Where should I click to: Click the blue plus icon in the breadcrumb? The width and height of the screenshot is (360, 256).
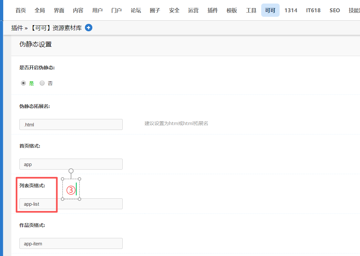pyautogui.click(x=88, y=28)
